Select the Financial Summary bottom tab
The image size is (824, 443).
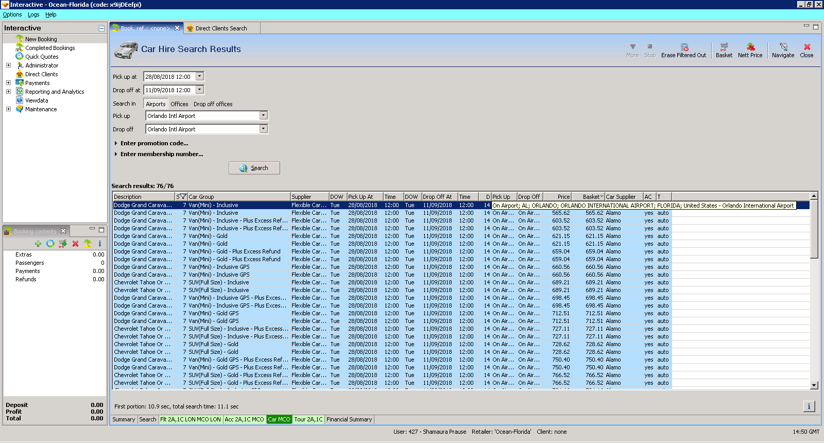click(349, 419)
